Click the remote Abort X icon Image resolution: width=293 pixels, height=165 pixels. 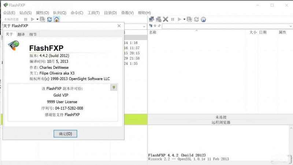pos(166,19)
